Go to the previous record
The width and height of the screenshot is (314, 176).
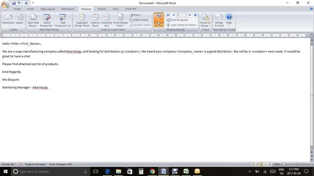pyautogui.click(x=173, y=15)
